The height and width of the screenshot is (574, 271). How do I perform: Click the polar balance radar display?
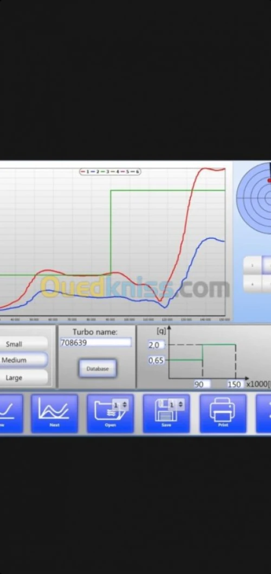click(255, 198)
